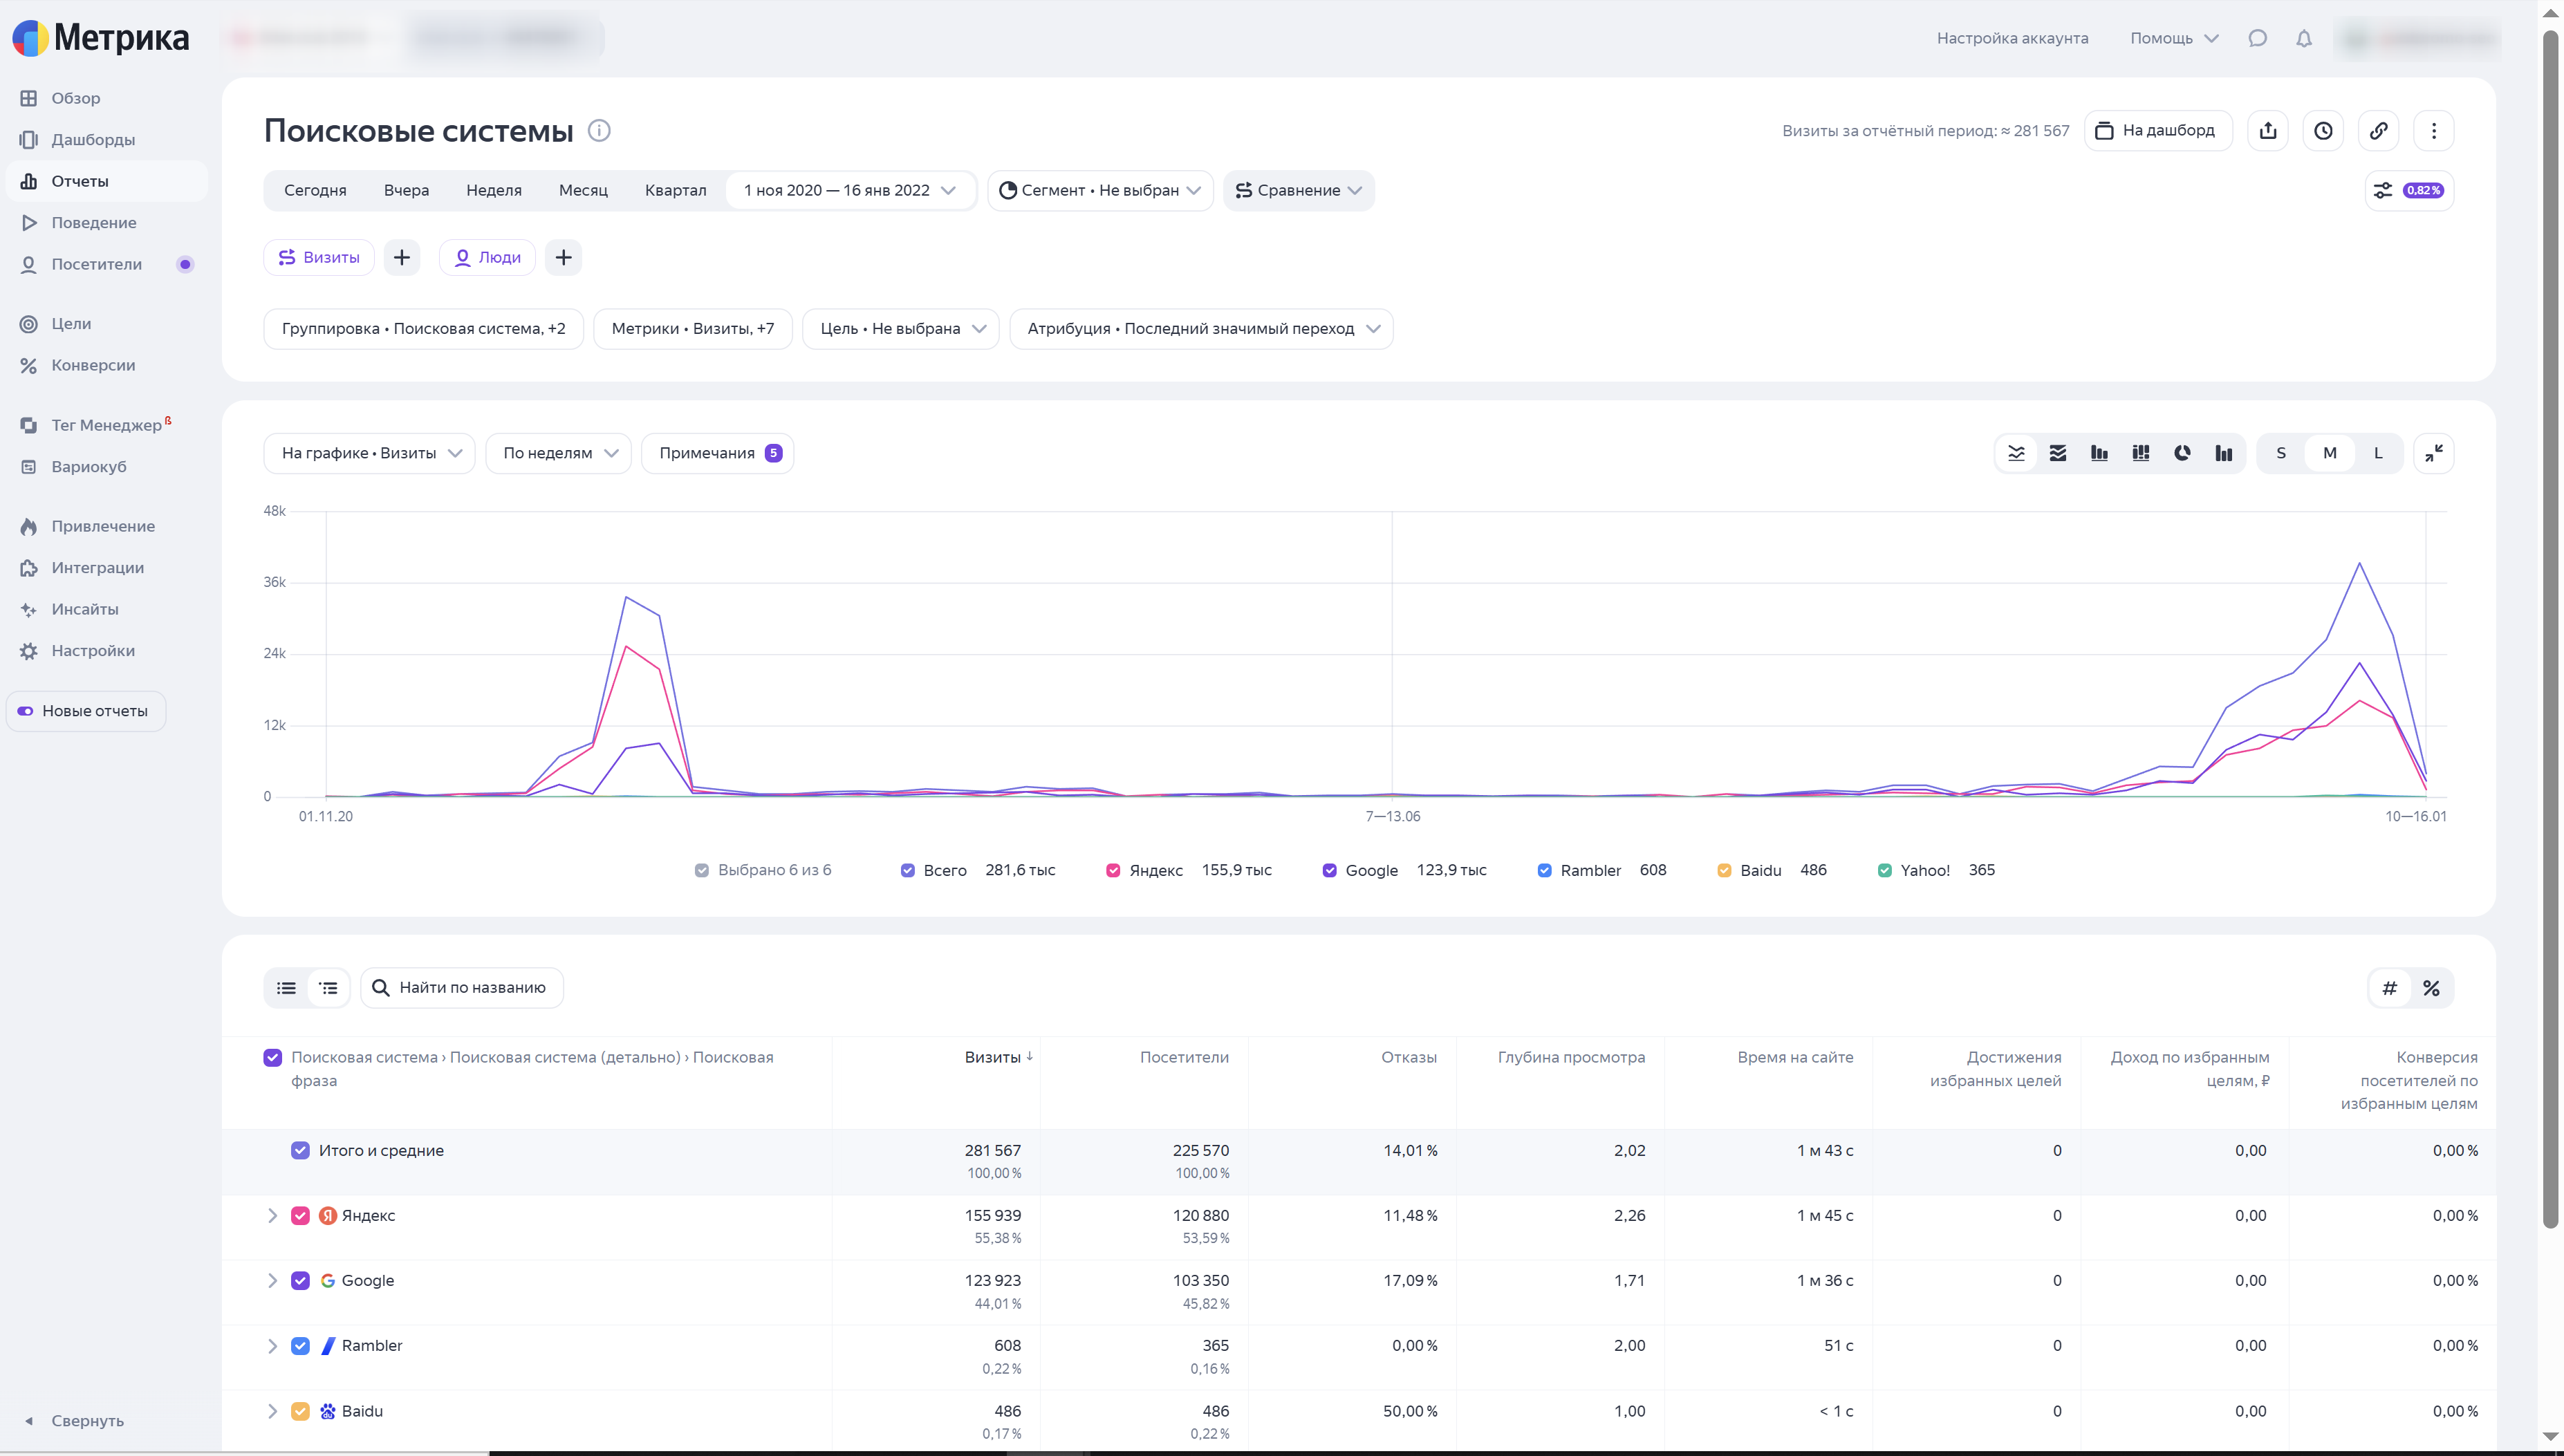The width and height of the screenshot is (2564, 1456).
Task: Expand the Google table row
Action: [x=272, y=1281]
